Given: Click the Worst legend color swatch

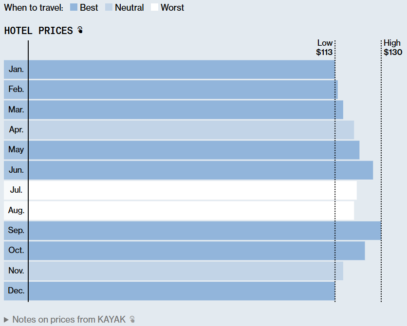Looking at the screenshot, I should 154,7.
